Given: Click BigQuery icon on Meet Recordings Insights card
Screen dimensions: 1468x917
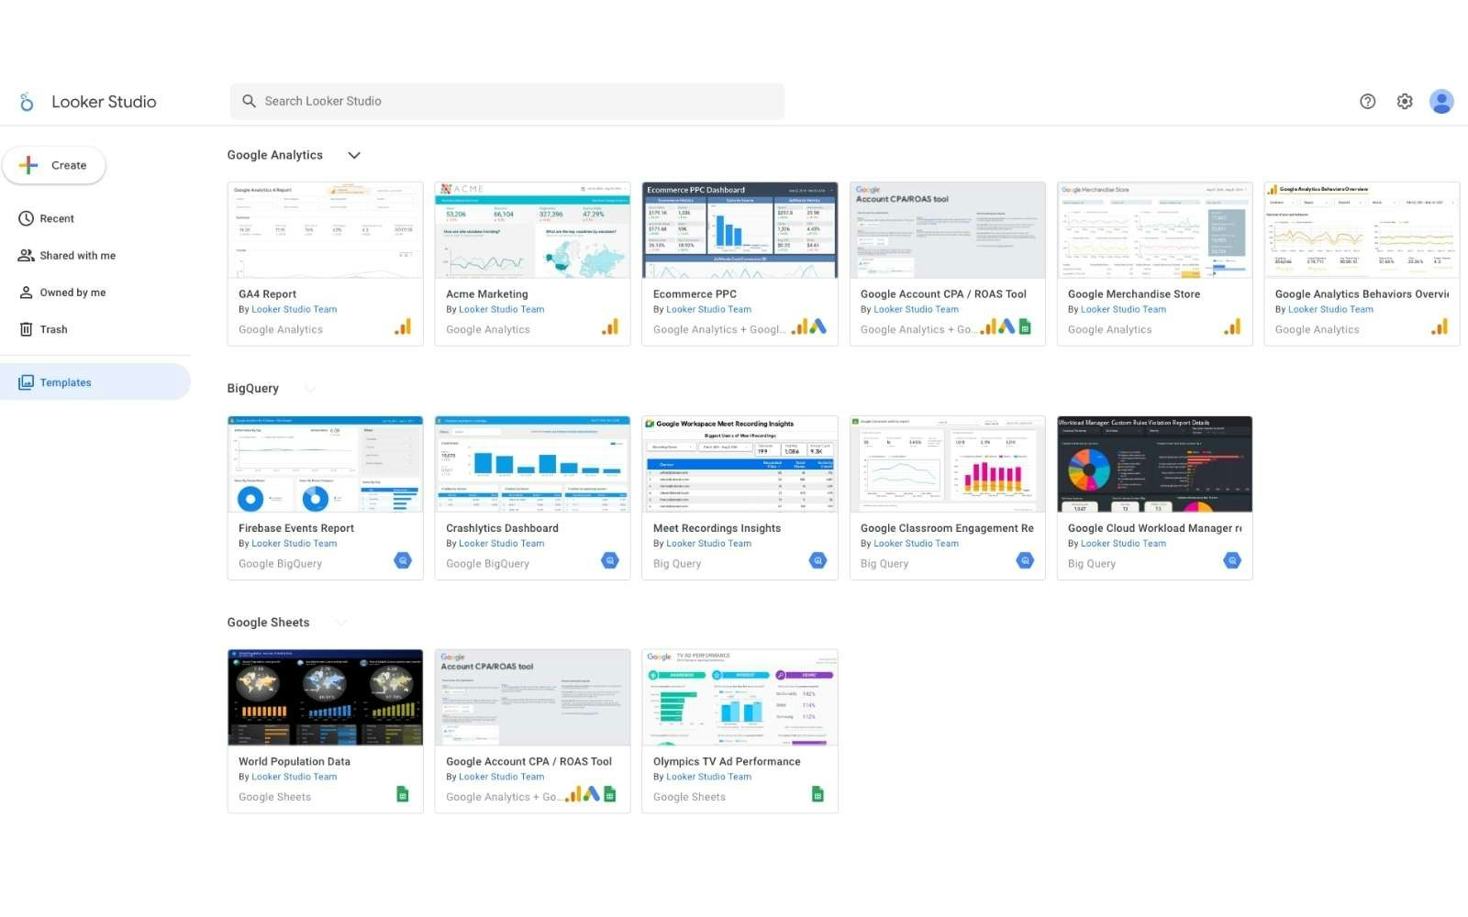Looking at the screenshot, I should click(x=817, y=560).
